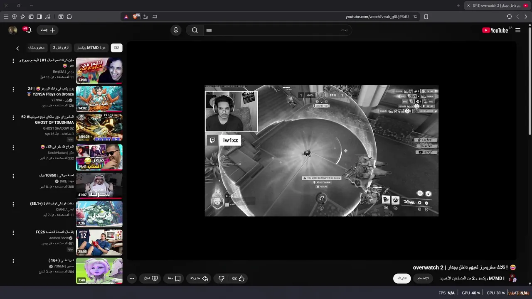
Task: Open the GHOST OF TSUSHIMA video thumbnail
Action: 99,127
